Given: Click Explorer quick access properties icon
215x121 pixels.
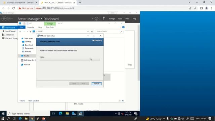Looking at the screenshot, I should [25, 24].
